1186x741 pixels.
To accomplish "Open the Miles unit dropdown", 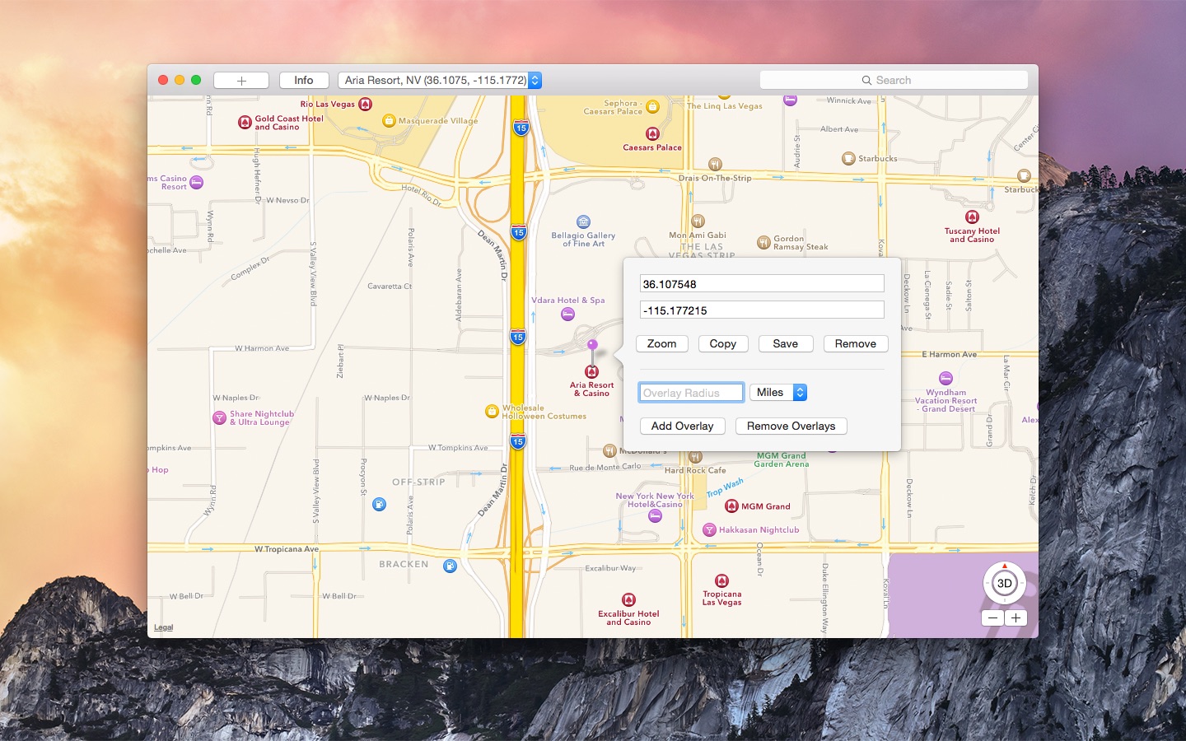I will tap(778, 393).
